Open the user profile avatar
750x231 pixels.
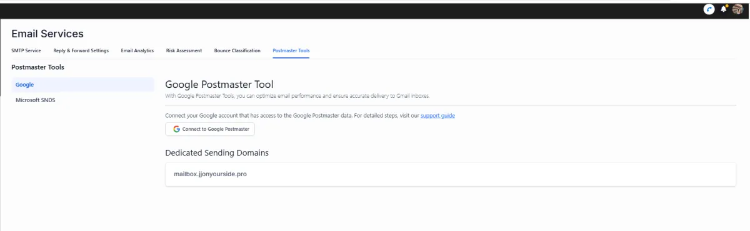coord(737,9)
